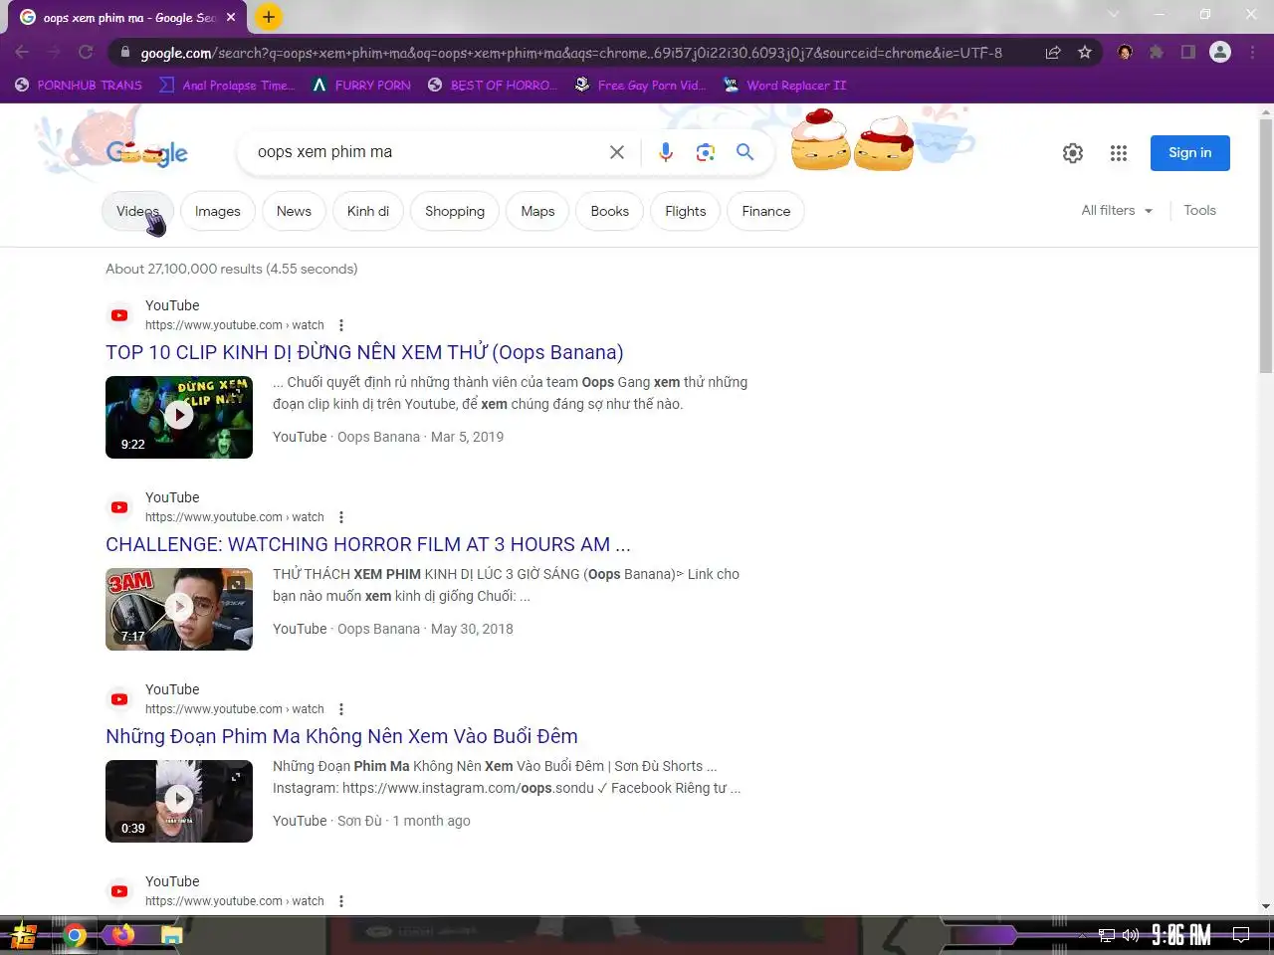Clear the search box with the X icon
Screen dimensions: 1274x955
[617, 152]
